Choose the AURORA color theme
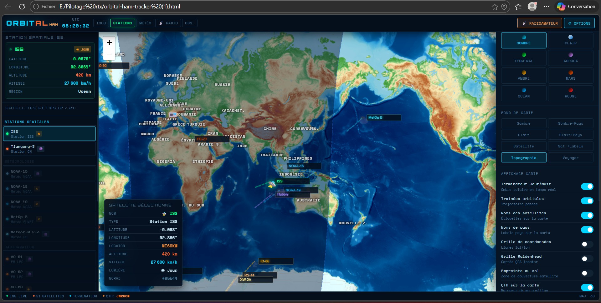The image size is (601, 303). click(570, 58)
